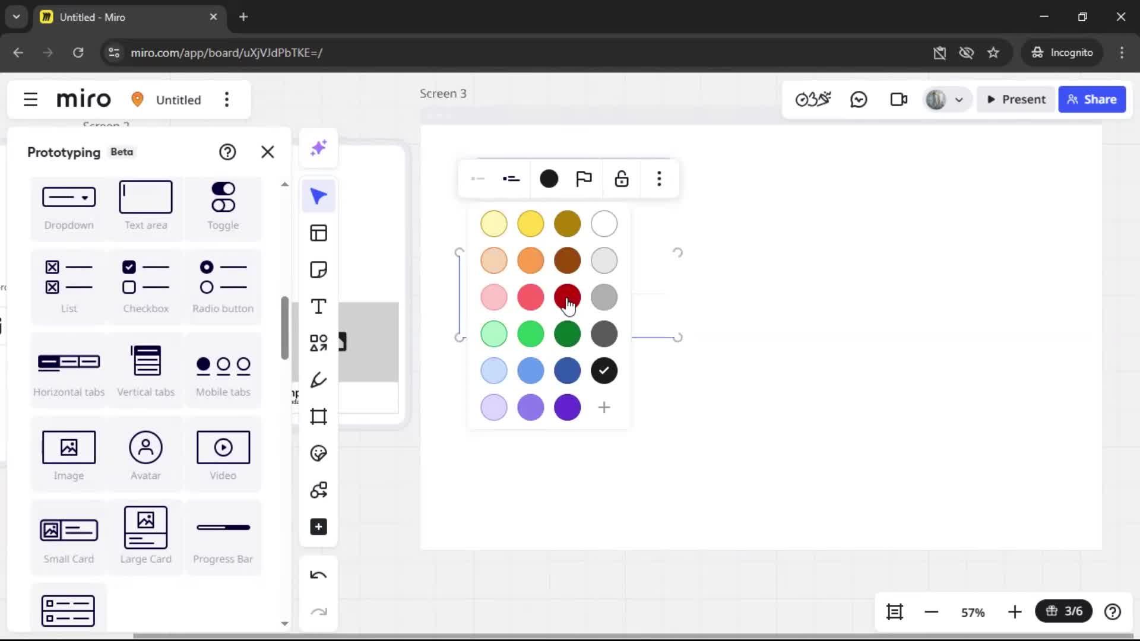
Task: Add the Image component
Action: click(x=69, y=455)
